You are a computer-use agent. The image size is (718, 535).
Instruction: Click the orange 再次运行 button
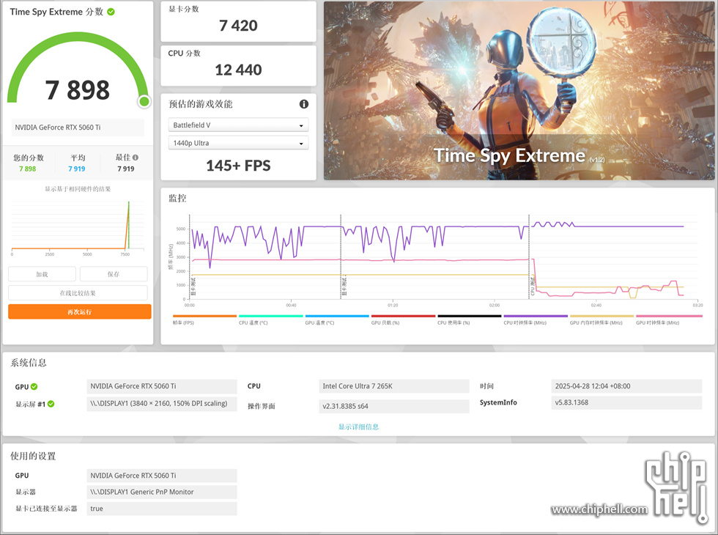80,312
